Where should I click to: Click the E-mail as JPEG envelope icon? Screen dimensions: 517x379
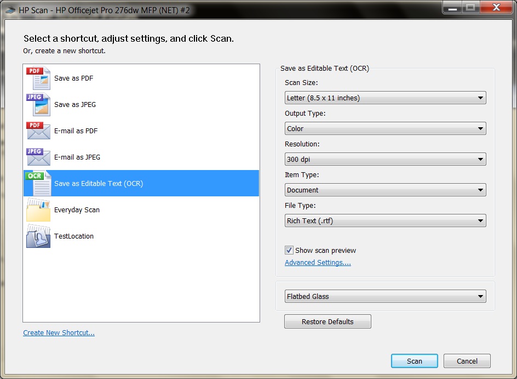click(x=37, y=157)
